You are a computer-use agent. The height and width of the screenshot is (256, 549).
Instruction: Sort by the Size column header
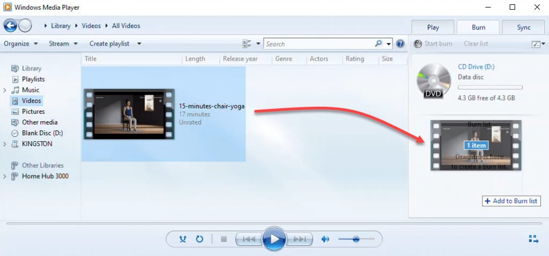387,59
